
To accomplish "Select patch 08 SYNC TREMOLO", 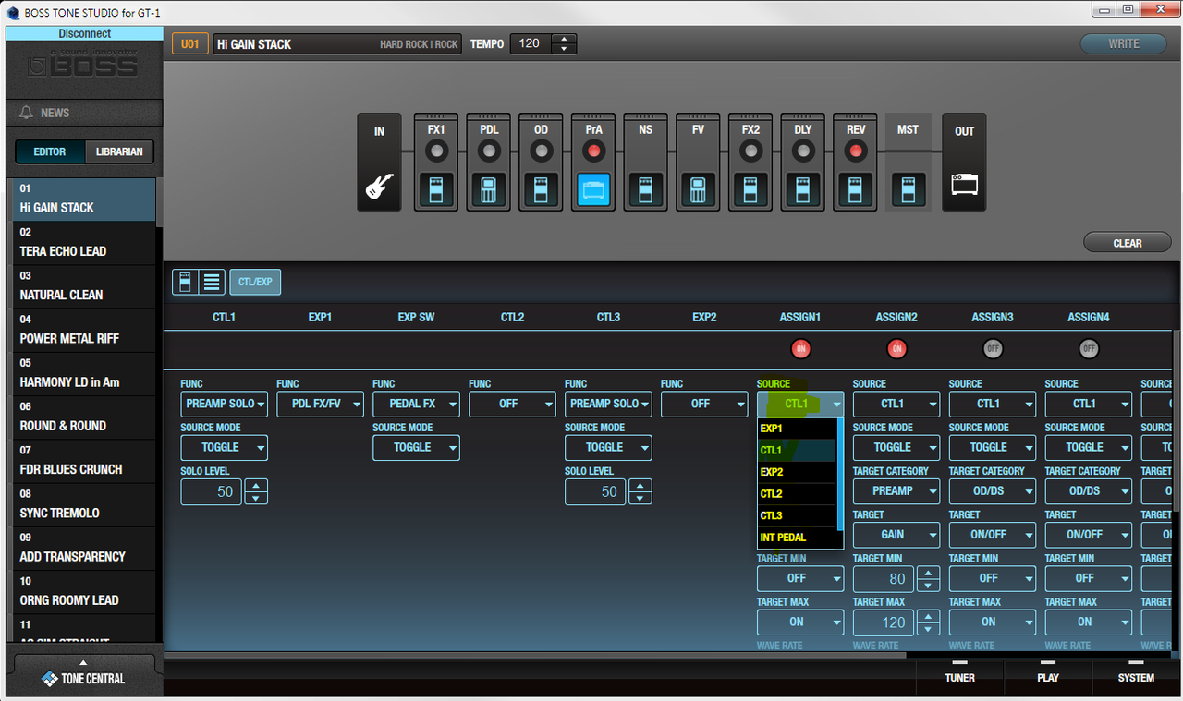I will (x=84, y=505).
